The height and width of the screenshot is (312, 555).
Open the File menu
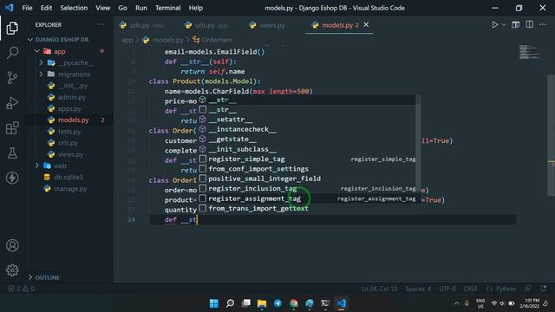[27, 8]
